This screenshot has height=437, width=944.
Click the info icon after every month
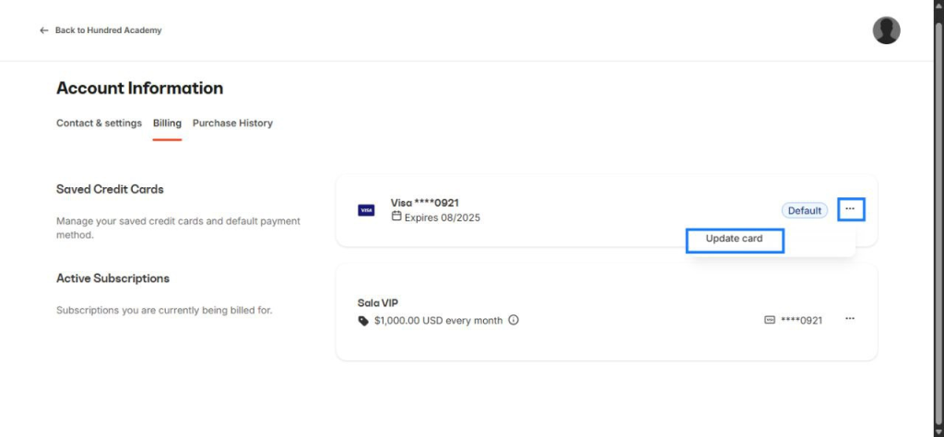coord(513,321)
